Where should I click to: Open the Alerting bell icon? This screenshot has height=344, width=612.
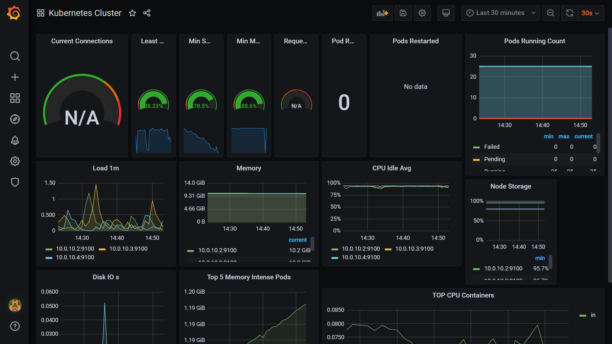[x=15, y=140]
